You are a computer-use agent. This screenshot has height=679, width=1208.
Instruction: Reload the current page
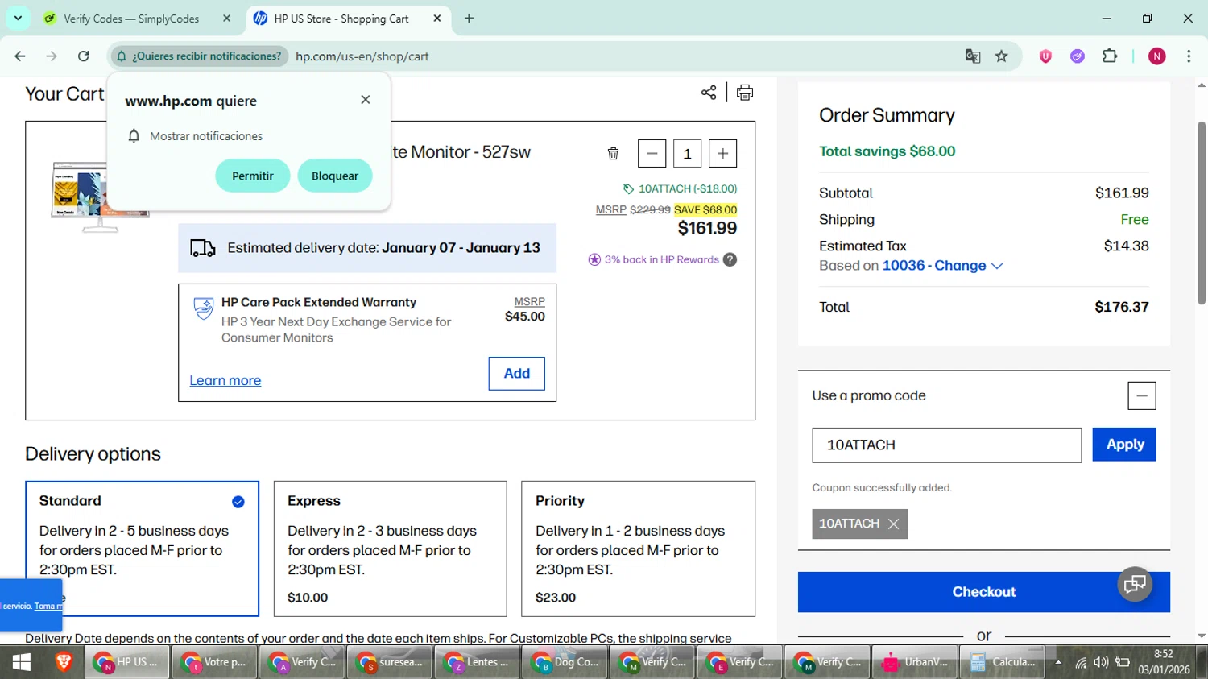point(83,56)
